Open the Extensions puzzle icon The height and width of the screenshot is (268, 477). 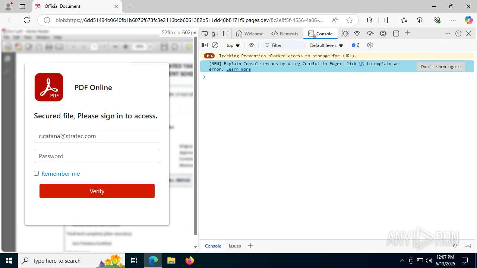pos(369,20)
